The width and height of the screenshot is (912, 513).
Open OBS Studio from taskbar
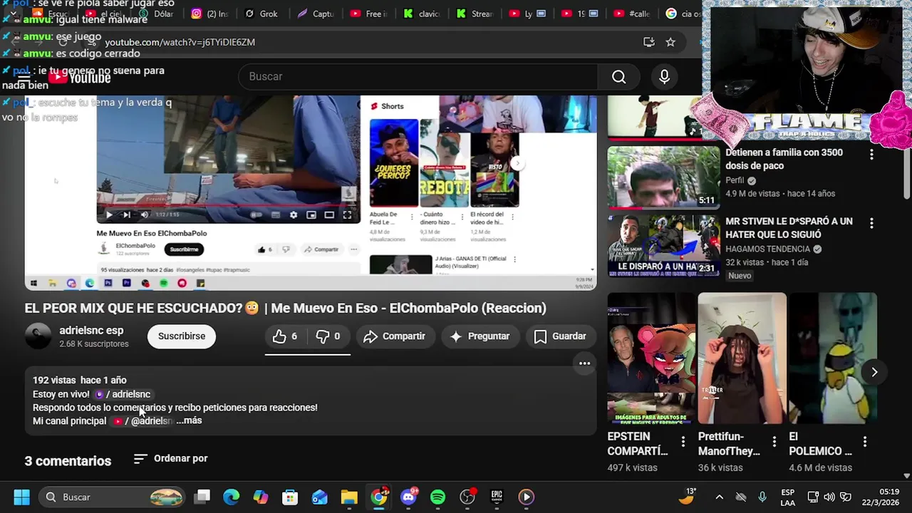click(467, 497)
